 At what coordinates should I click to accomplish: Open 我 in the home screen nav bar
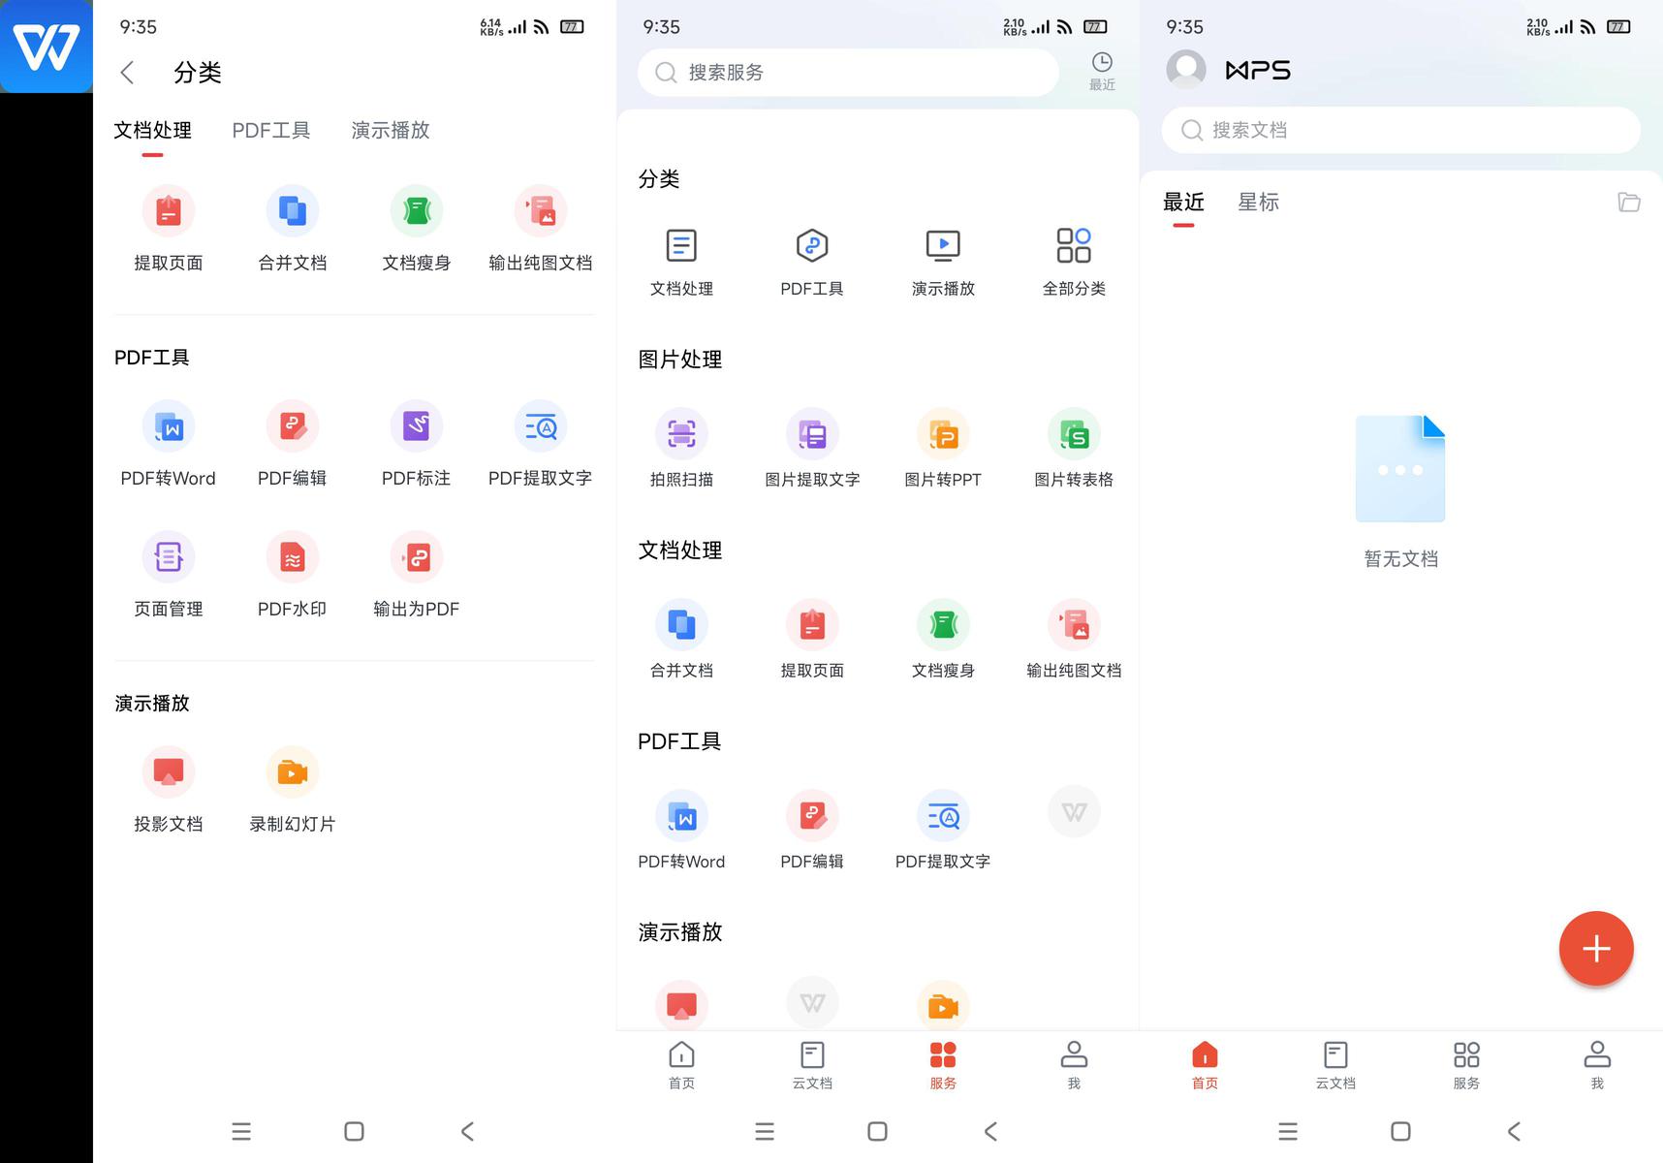click(1597, 1065)
